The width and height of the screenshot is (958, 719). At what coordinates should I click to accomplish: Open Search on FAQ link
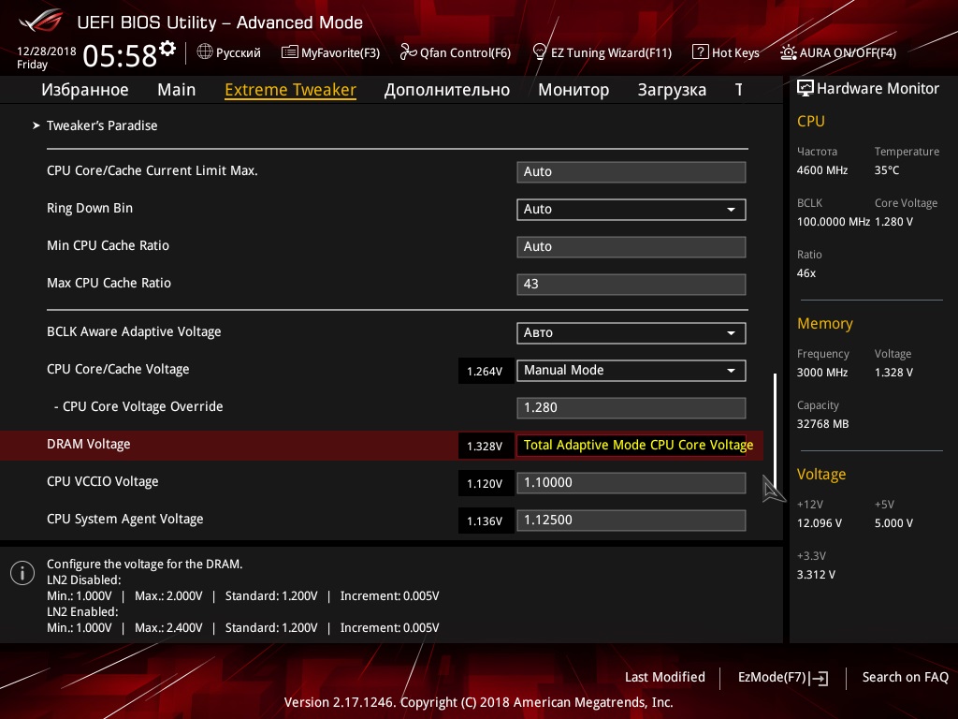[905, 678]
